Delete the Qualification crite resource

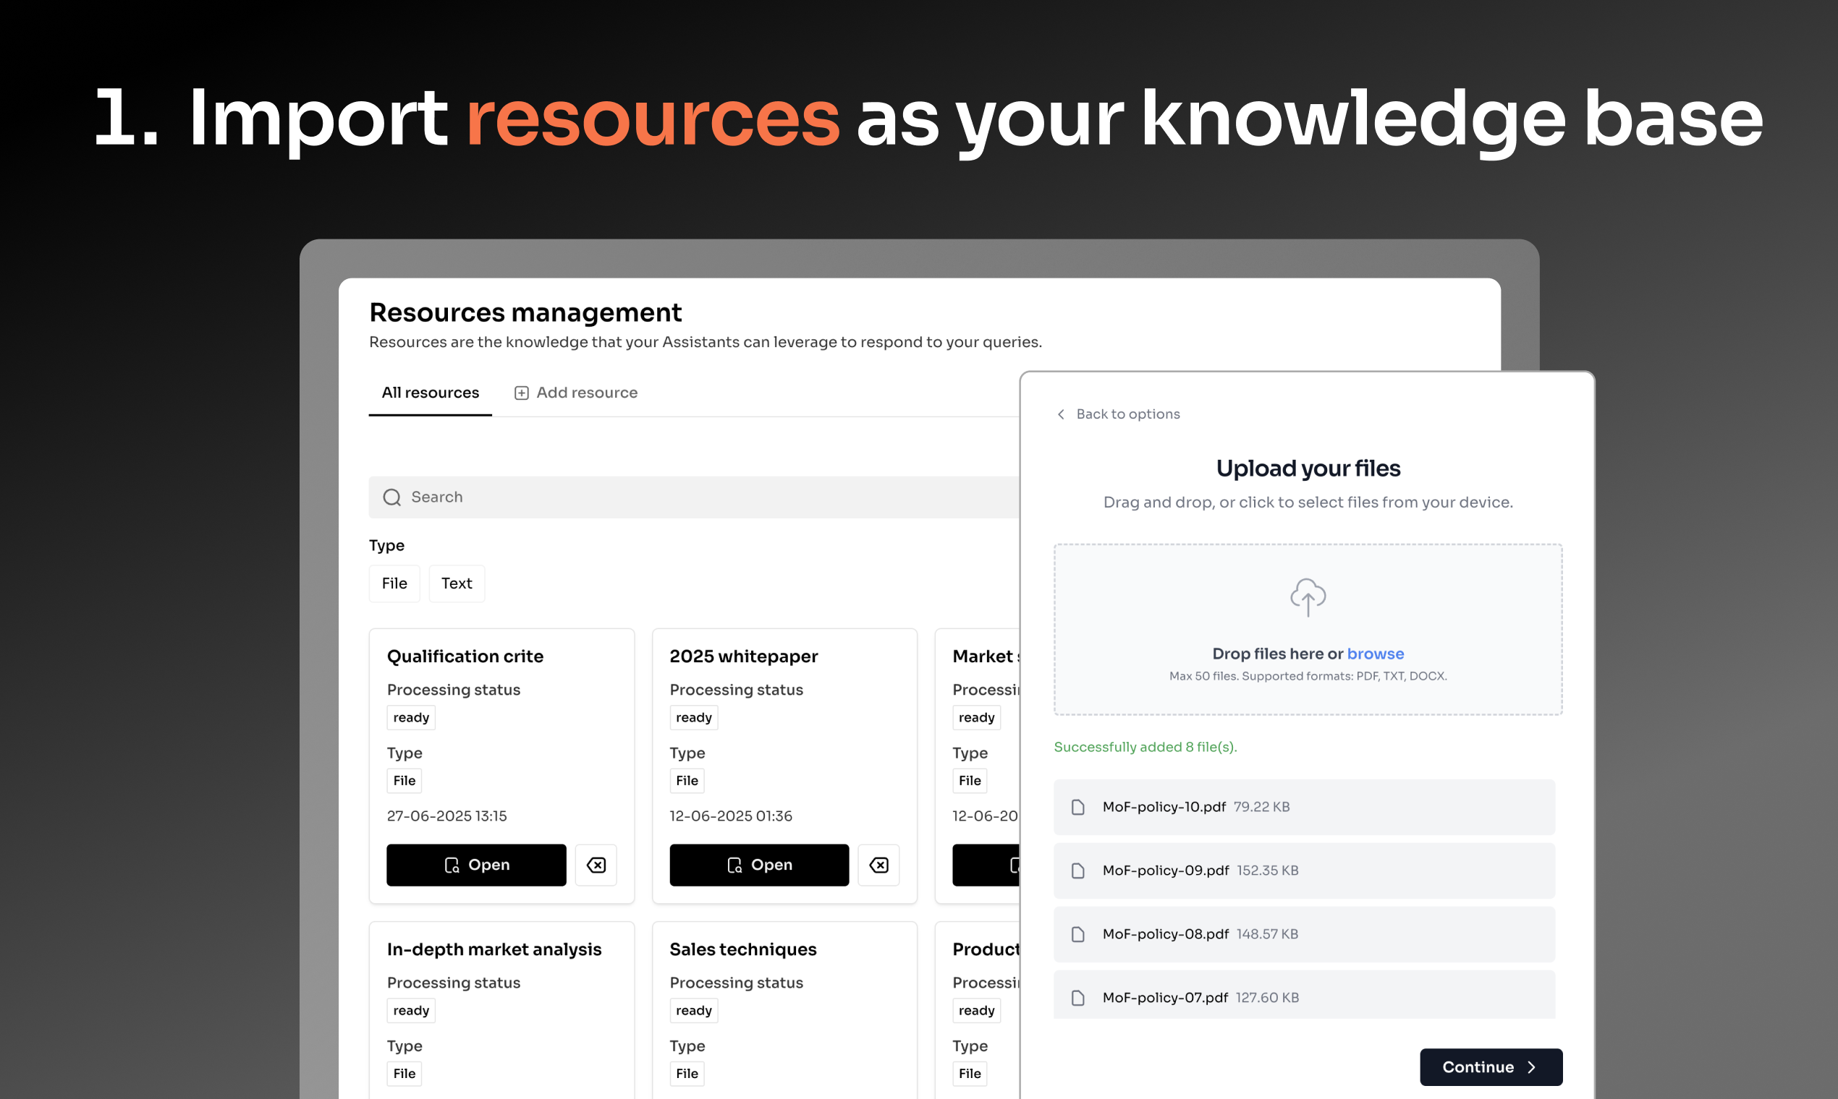pyautogui.click(x=596, y=864)
